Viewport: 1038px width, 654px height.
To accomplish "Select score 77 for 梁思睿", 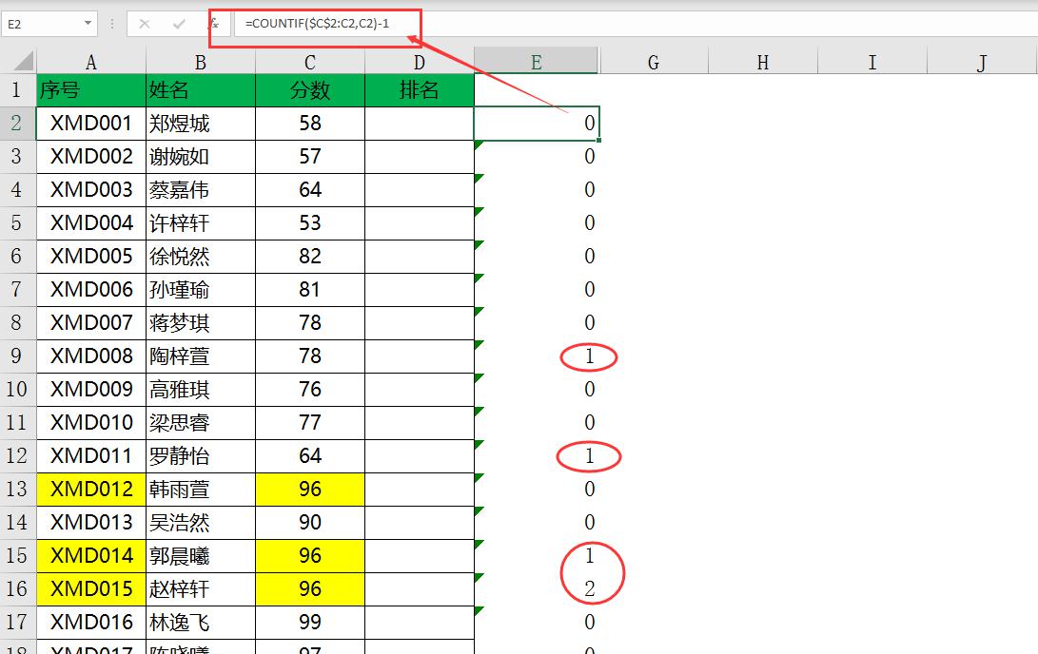I will point(310,422).
